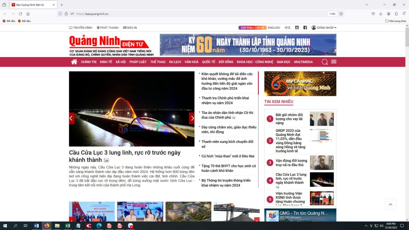The height and width of the screenshot is (230, 409).
Task: Bookmark this page with the star icon
Action: pos(341,14)
